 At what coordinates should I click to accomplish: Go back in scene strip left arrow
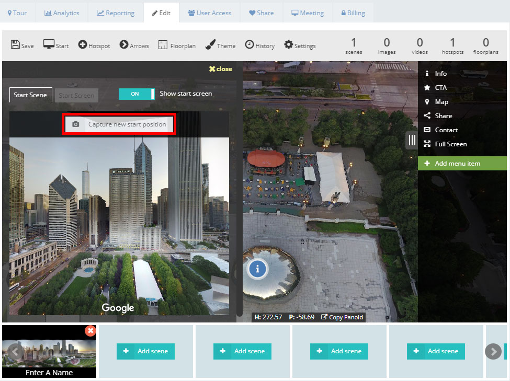[15, 351]
